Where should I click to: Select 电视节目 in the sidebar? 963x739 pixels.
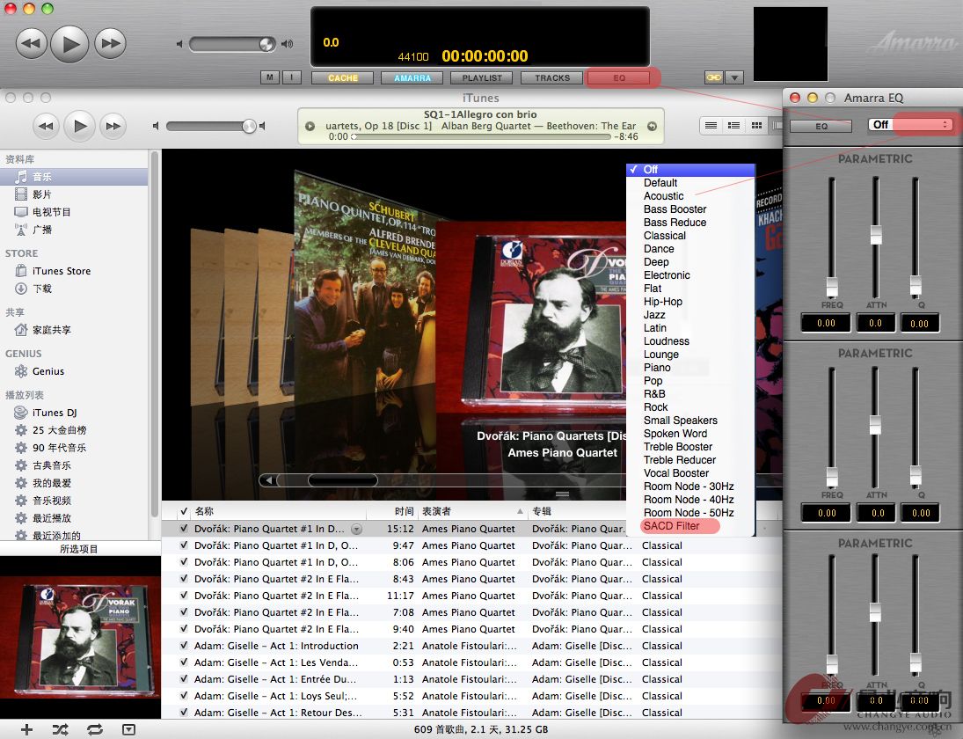74,212
